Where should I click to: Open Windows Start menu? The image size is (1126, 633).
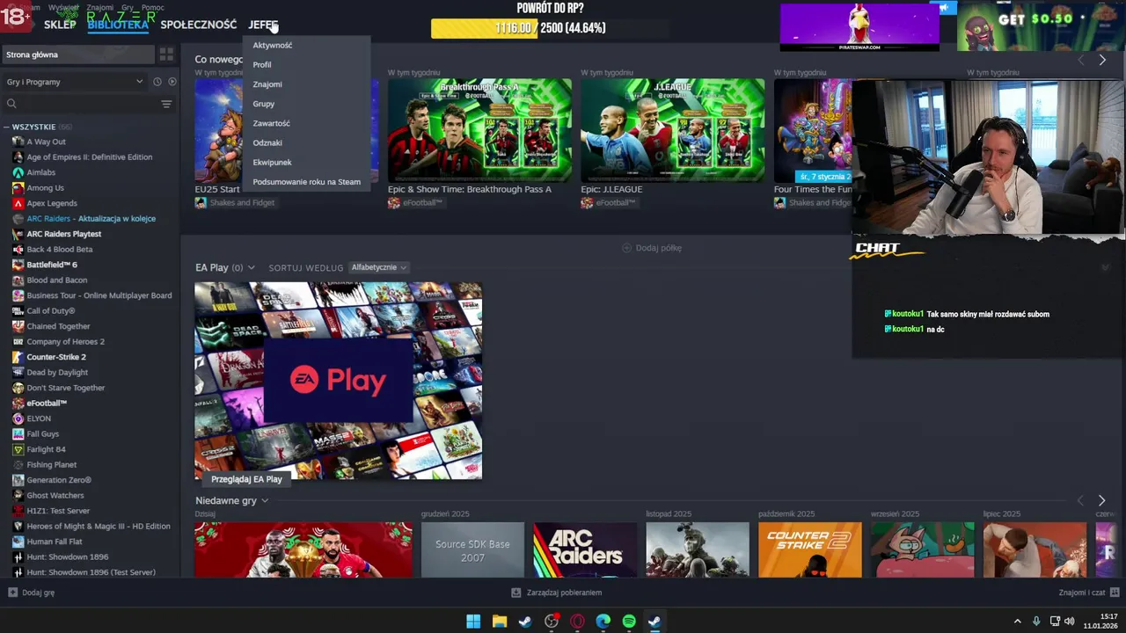click(x=473, y=622)
